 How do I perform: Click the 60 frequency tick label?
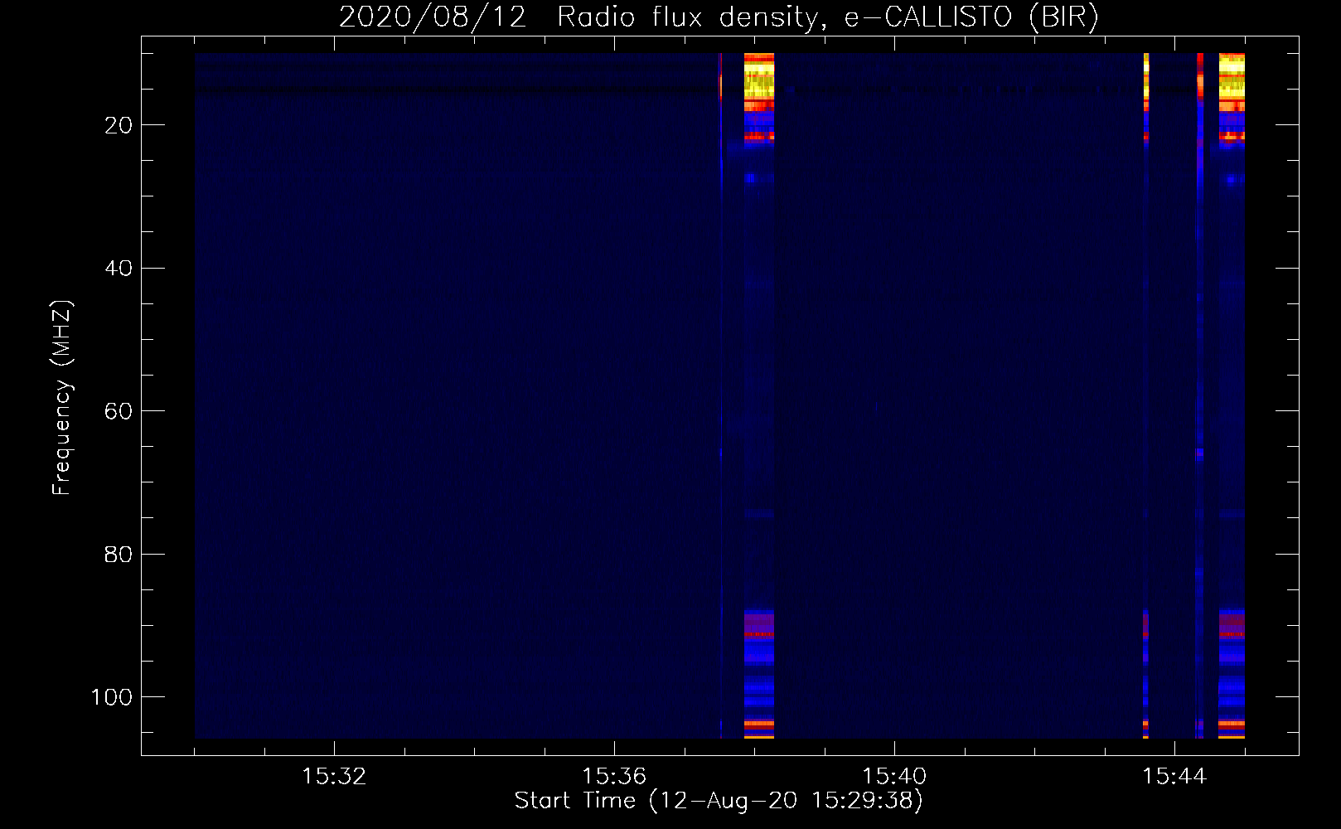coord(119,411)
